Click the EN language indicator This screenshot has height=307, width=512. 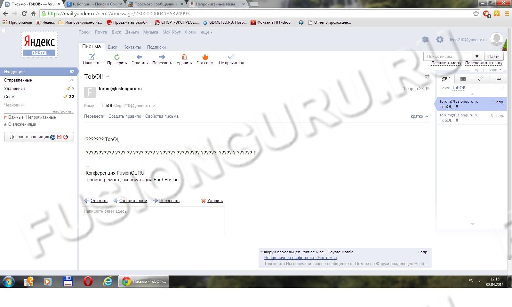click(x=471, y=281)
